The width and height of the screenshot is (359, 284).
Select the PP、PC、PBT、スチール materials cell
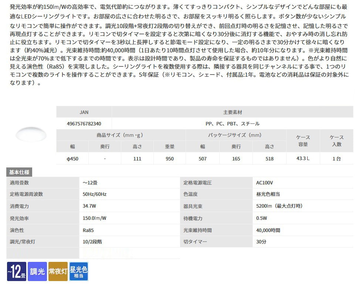[232, 124]
